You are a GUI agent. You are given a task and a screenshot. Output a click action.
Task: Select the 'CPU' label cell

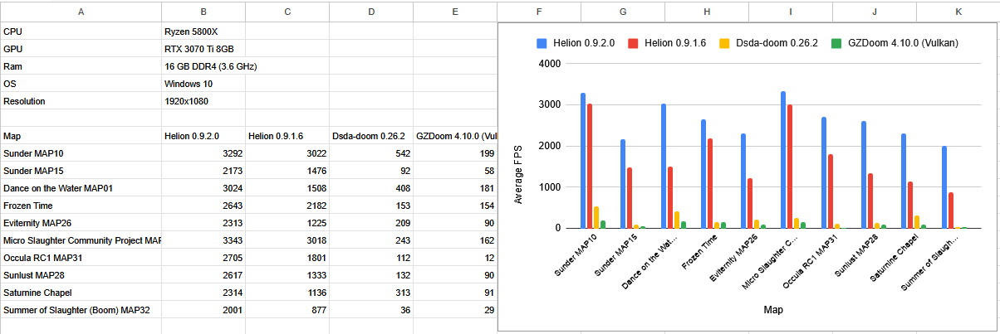pyautogui.click(x=81, y=31)
